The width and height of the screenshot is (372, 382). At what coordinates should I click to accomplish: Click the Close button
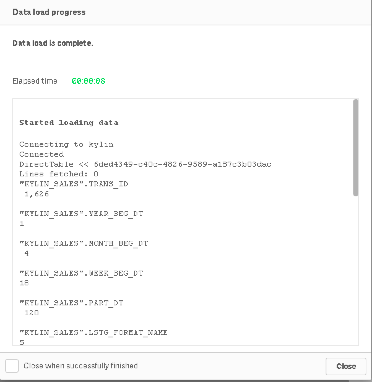346,367
